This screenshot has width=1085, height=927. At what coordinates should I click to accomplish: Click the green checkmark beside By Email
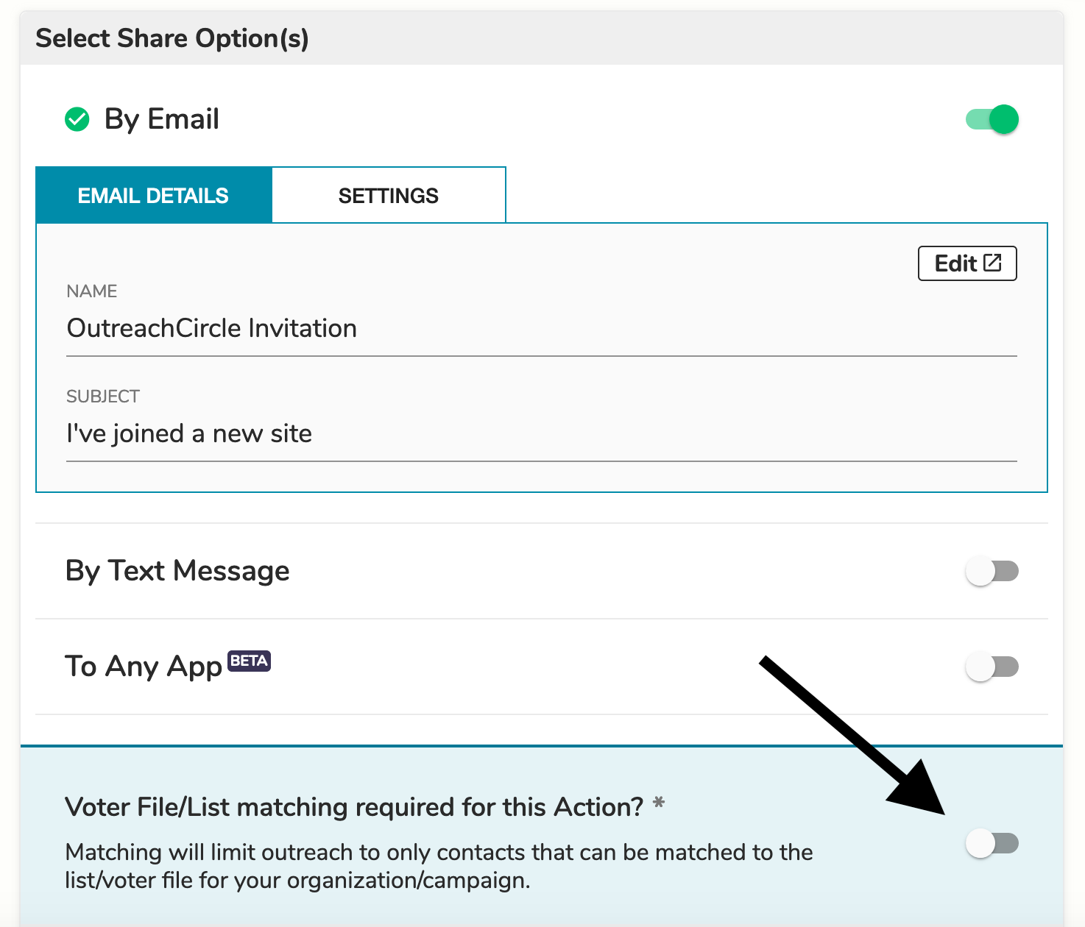pos(77,119)
